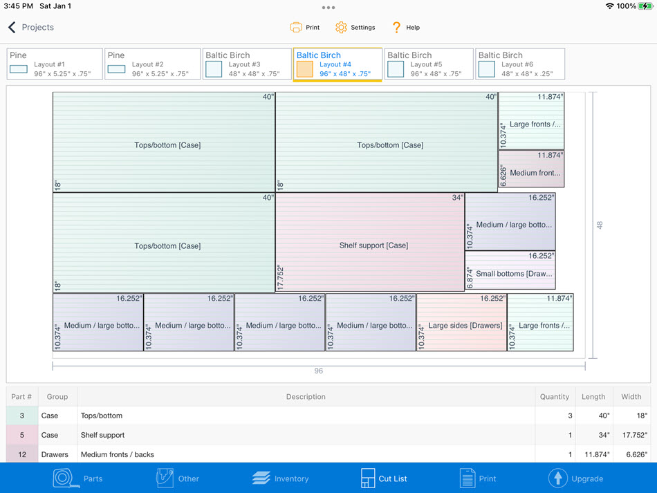Tap the back chevron beside Projects
The height and width of the screenshot is (493, 657).
[x=12, y=27]
